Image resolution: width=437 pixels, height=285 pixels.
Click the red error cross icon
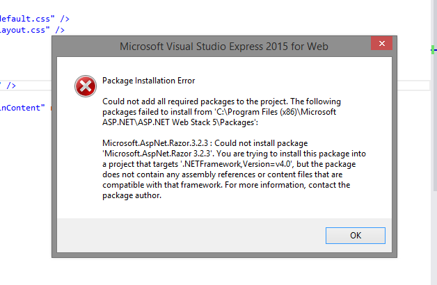[86, 86]
